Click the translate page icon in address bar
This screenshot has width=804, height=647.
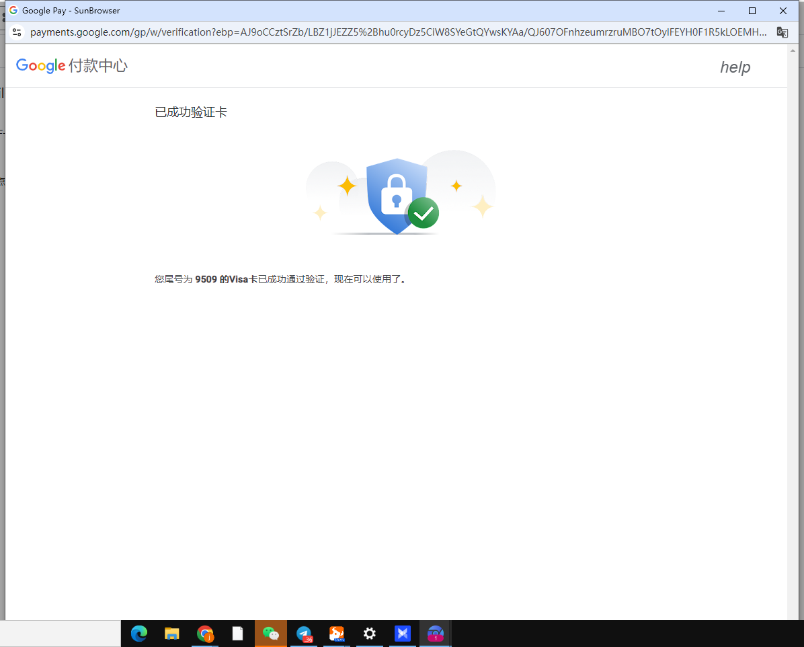[782, 32]
